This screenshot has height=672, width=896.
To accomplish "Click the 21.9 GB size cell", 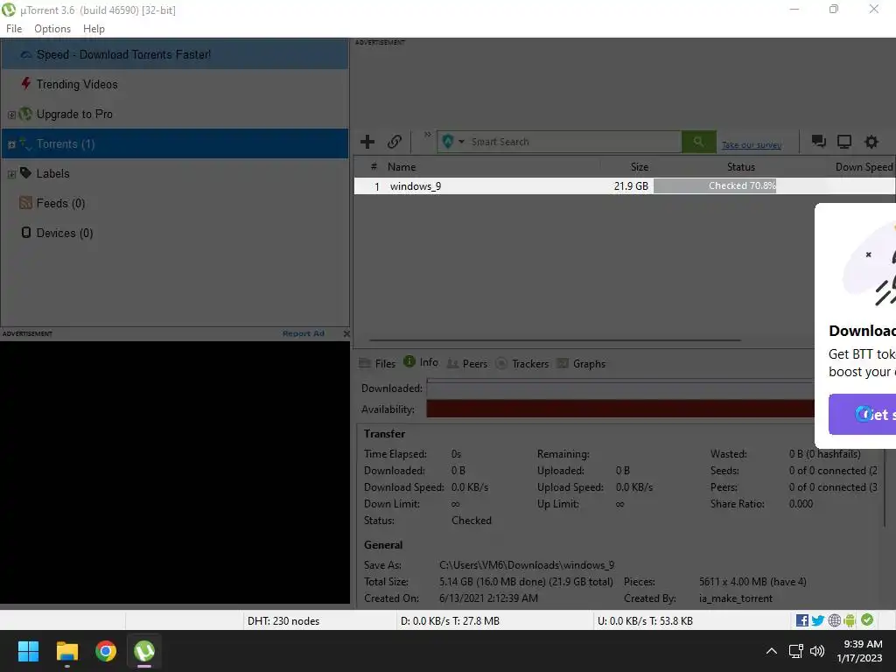I will pyautogui.click(x=631, y=186).
